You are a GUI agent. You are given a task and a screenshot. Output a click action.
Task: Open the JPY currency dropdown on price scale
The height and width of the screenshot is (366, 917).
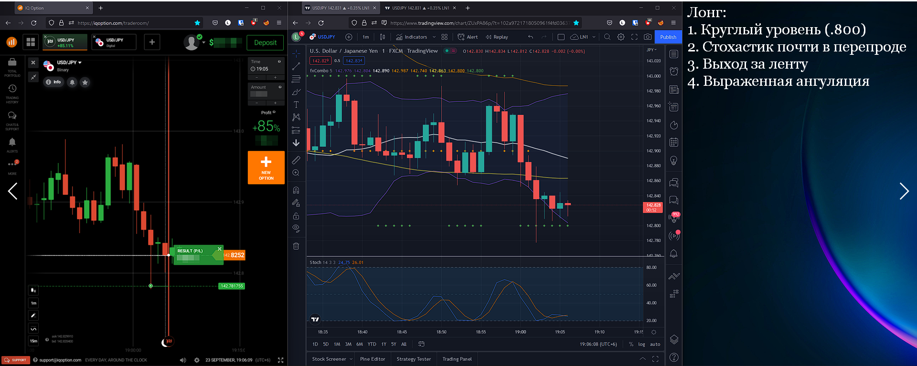[652, 50]
